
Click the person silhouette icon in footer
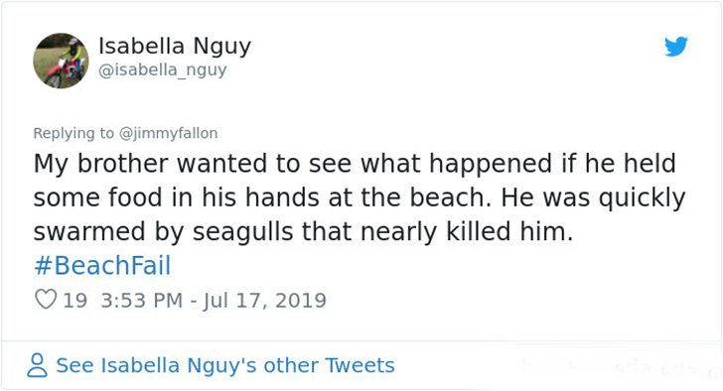coord(37,365)
